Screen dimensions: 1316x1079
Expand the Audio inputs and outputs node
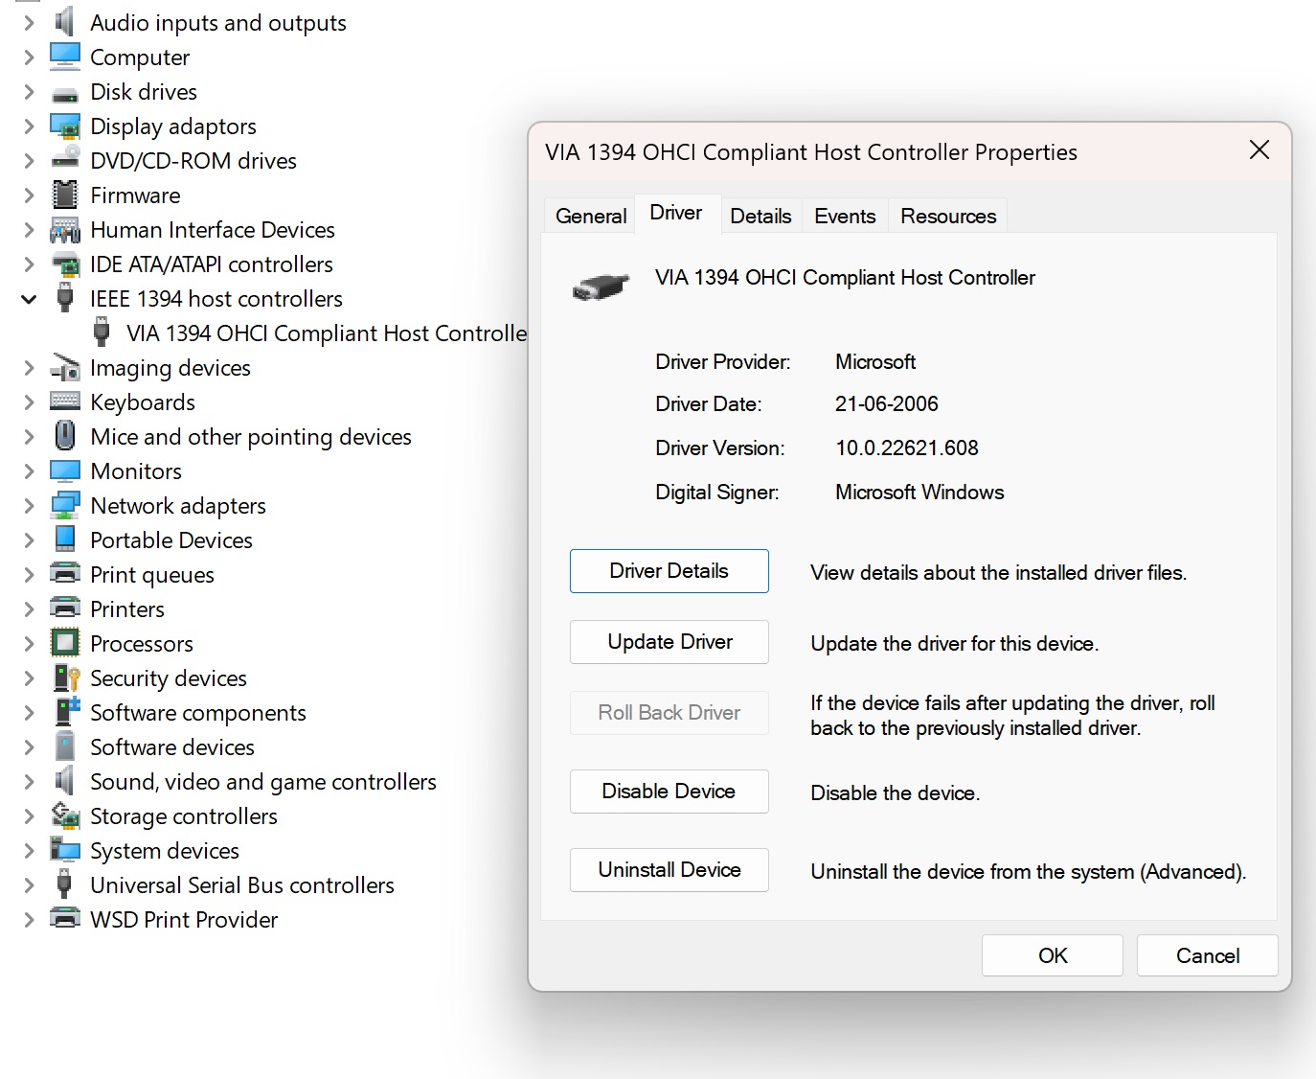tap(29, 23)
